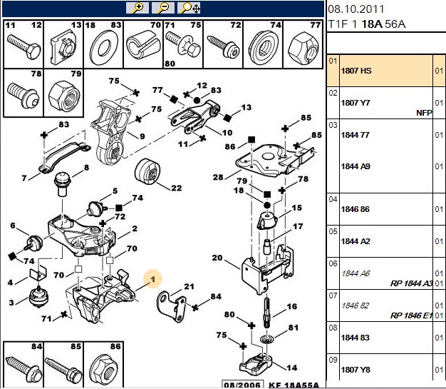Select highlighted callout number 1 in diagram
The width and height of the screenshot is (446, 389).
[x=153, y=279]
